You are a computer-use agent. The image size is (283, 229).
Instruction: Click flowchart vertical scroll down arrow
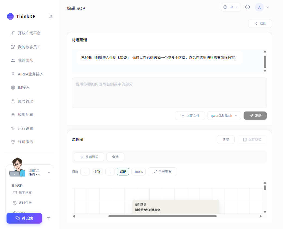pos(265,212)
